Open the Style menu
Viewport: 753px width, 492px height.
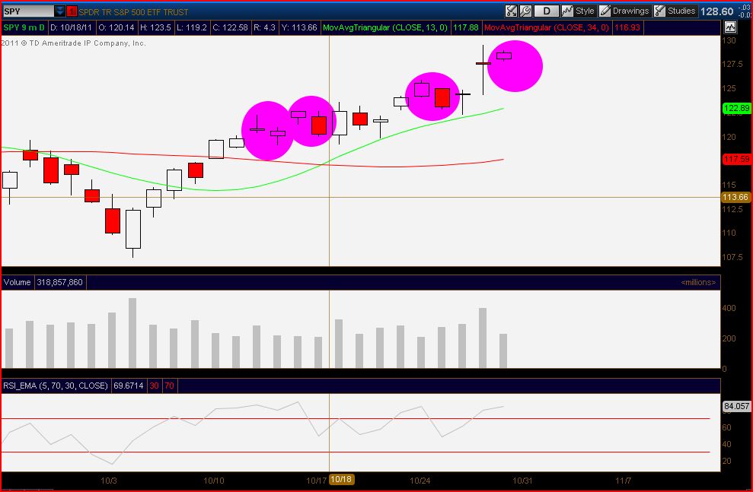point(578,11)
